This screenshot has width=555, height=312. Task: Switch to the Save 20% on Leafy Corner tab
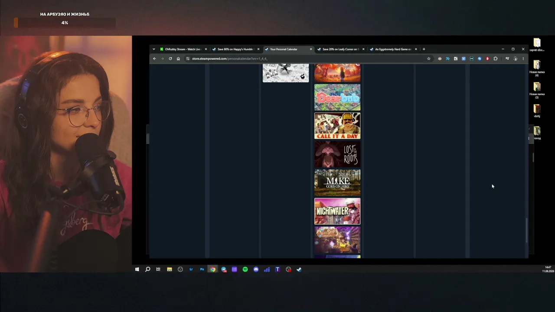(340, 49)
